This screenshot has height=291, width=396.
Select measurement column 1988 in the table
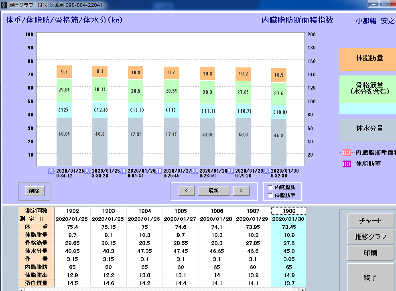tap(289, 211)
